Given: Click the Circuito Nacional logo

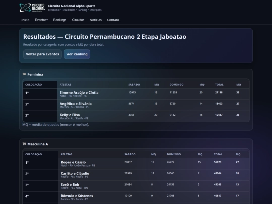Looking at the screenshot, I should [32, 8].
